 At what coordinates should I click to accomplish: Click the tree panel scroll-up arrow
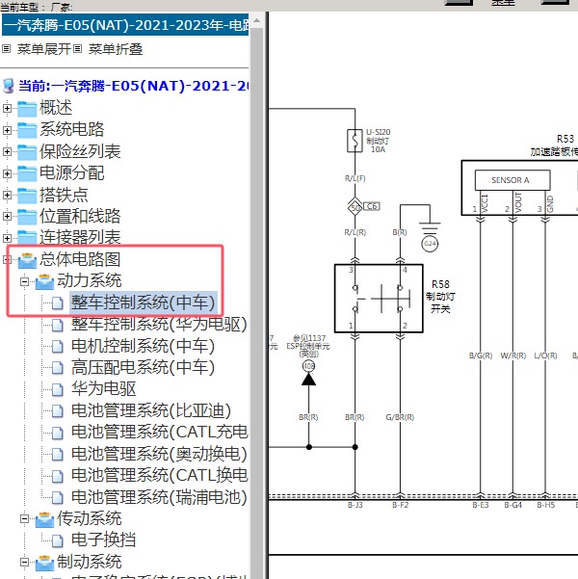click(x=256, y=20)
